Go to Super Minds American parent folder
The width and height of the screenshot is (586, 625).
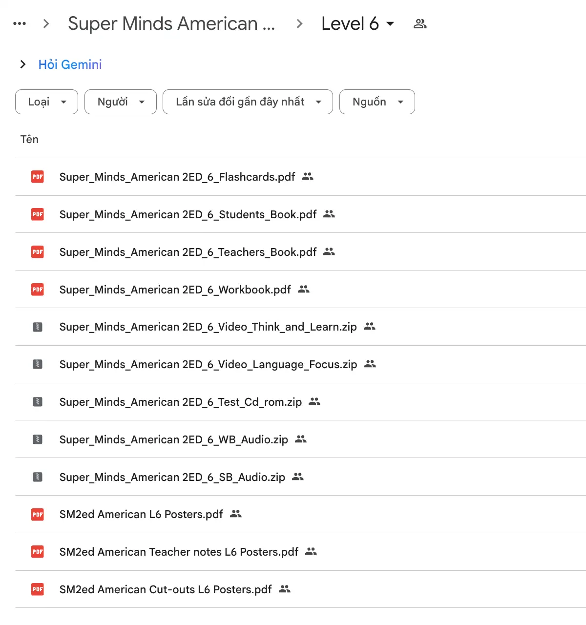(x=171, y=23)
